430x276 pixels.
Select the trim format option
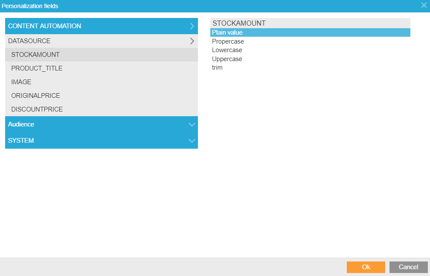point(217,68)
